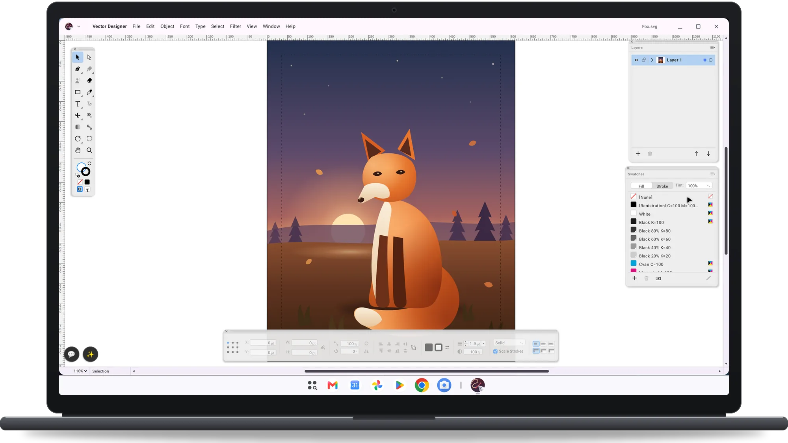Screen dimensions: 788x443
Task: Toggle constrain proportions link icon
Action: tap(323, 348)
